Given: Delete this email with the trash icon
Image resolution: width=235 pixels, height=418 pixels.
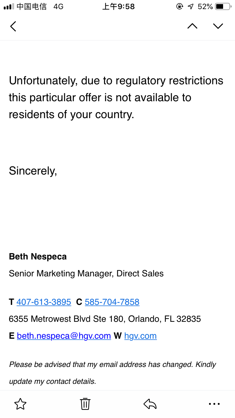Looking at the screenshot, I should point(85,404).
